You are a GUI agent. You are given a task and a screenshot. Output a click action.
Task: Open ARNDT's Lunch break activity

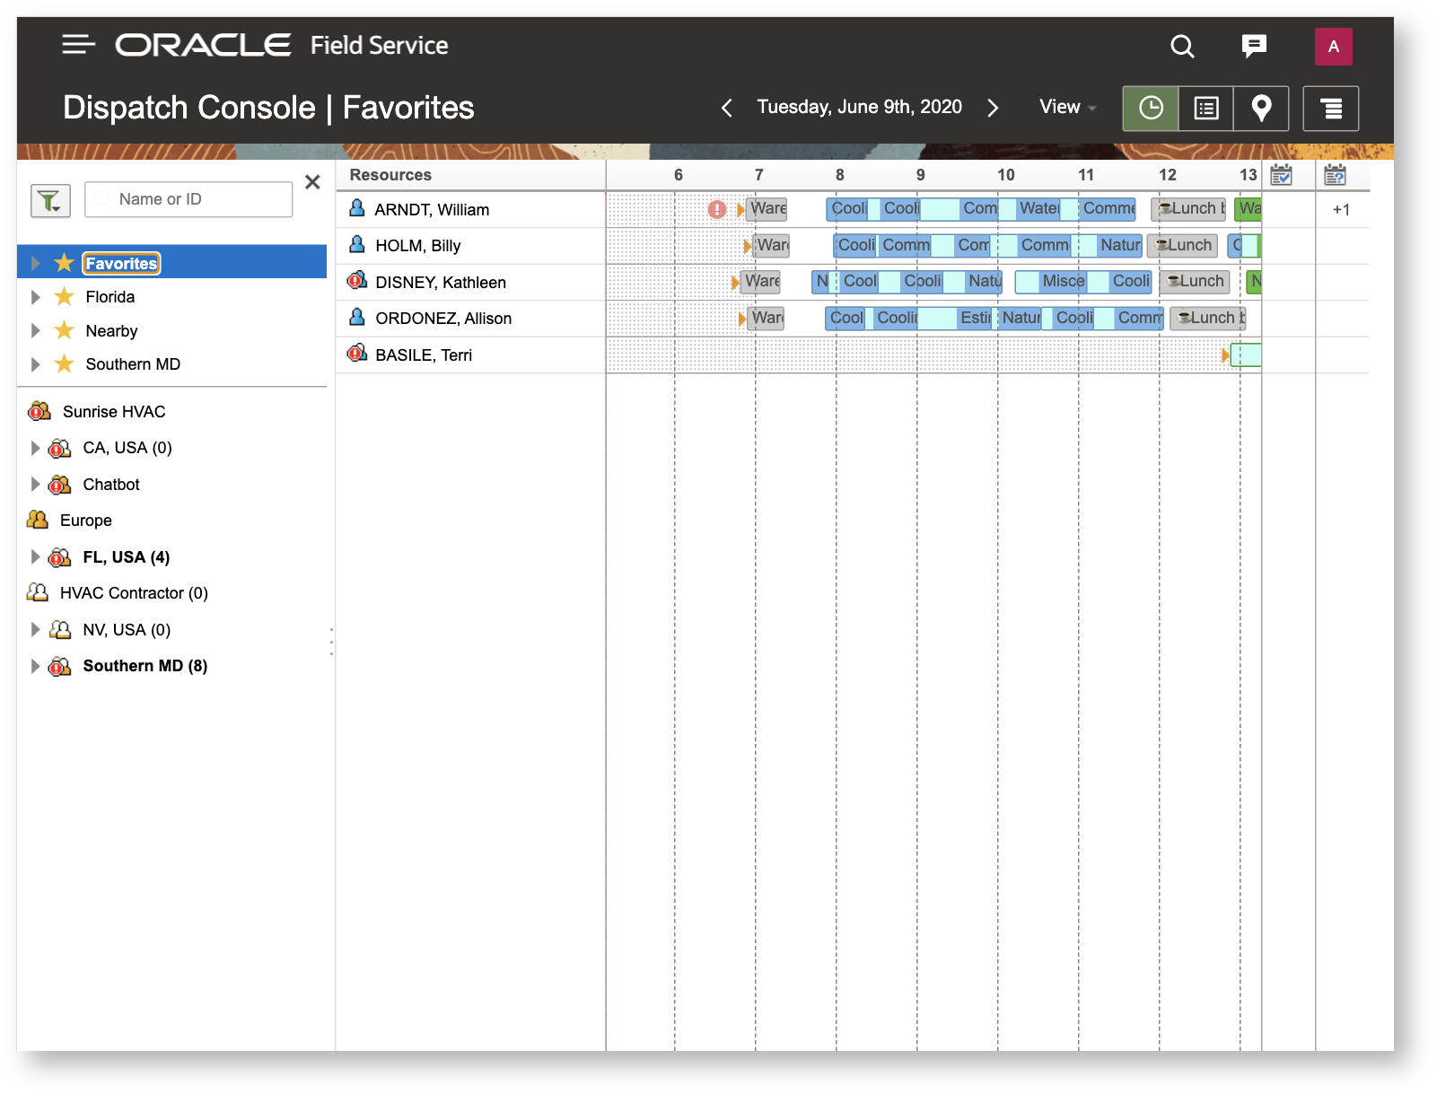pyautogui.click(x=1188, y=209)
